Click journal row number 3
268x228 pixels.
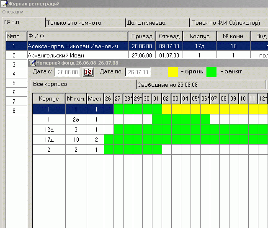[x=16, y=65]
